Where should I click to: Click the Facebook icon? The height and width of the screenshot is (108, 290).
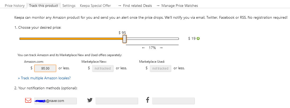pos(148,100)
